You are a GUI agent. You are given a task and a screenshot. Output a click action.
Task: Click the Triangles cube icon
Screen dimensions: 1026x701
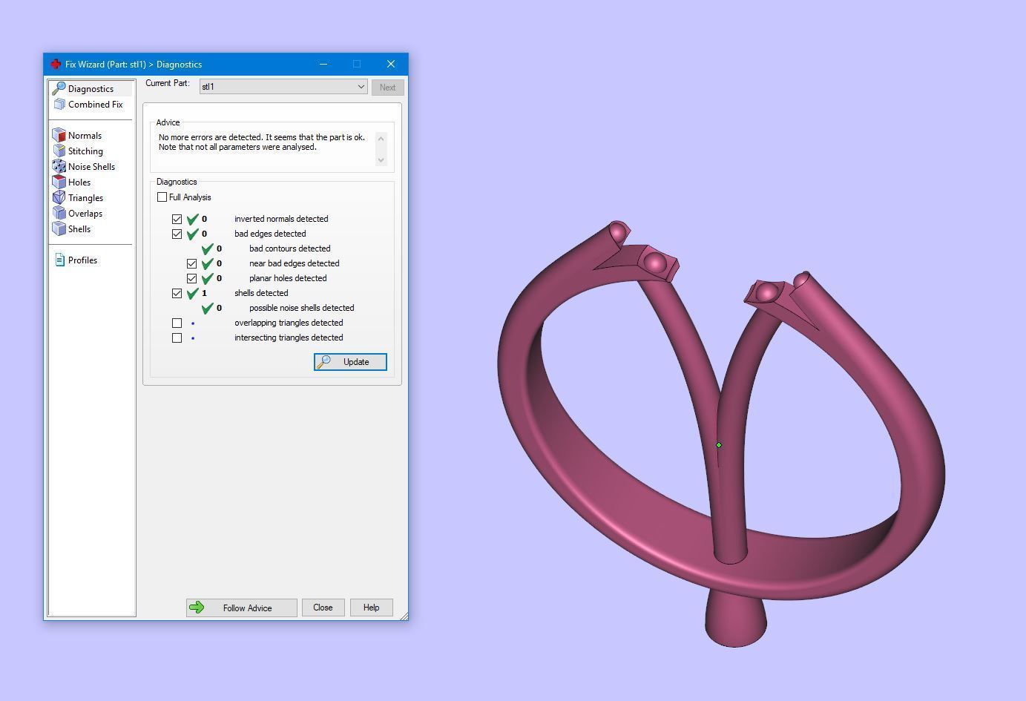pyautogui.click(x=59, y=197)
